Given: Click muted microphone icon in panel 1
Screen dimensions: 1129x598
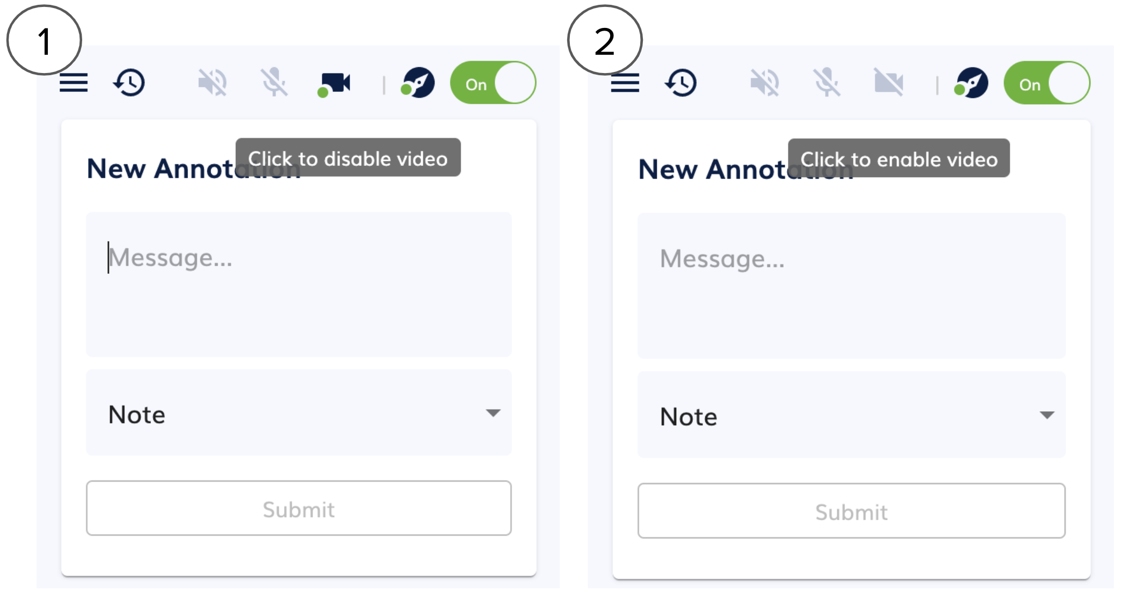Looking at the screenshot, I should (x=274, y=83).
